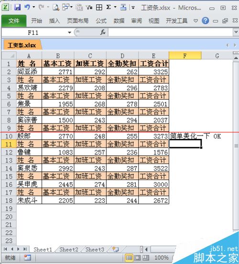Switch to the 插入 ribbon tab

pos(54,21)
